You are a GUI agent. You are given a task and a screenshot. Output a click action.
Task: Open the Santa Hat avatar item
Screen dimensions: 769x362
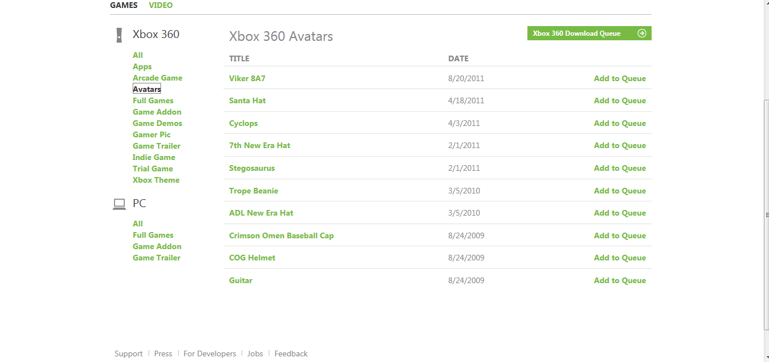point(247,100)
